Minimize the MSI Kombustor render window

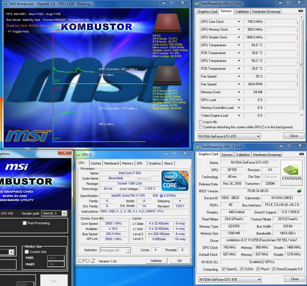(164, 3)
